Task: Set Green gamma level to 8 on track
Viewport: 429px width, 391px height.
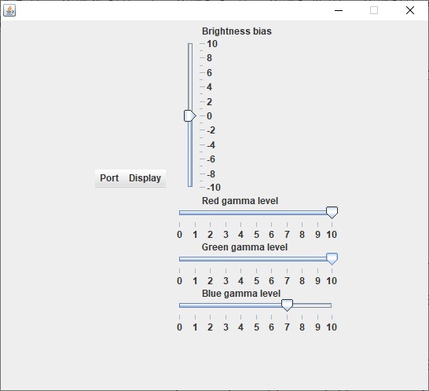Action: 302,259
